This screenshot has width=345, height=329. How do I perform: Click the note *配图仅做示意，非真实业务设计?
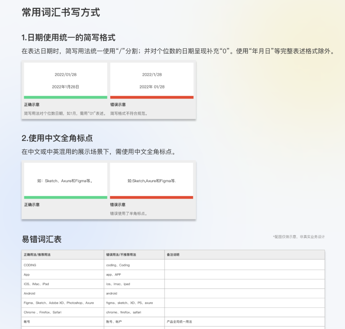click(x=298, y=237)
